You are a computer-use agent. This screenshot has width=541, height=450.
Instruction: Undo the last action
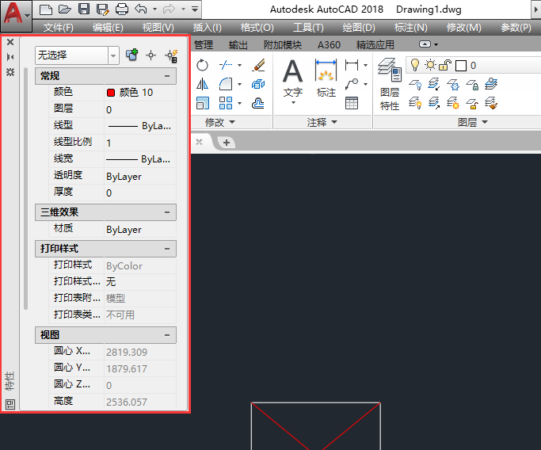(x=141, y=9)
